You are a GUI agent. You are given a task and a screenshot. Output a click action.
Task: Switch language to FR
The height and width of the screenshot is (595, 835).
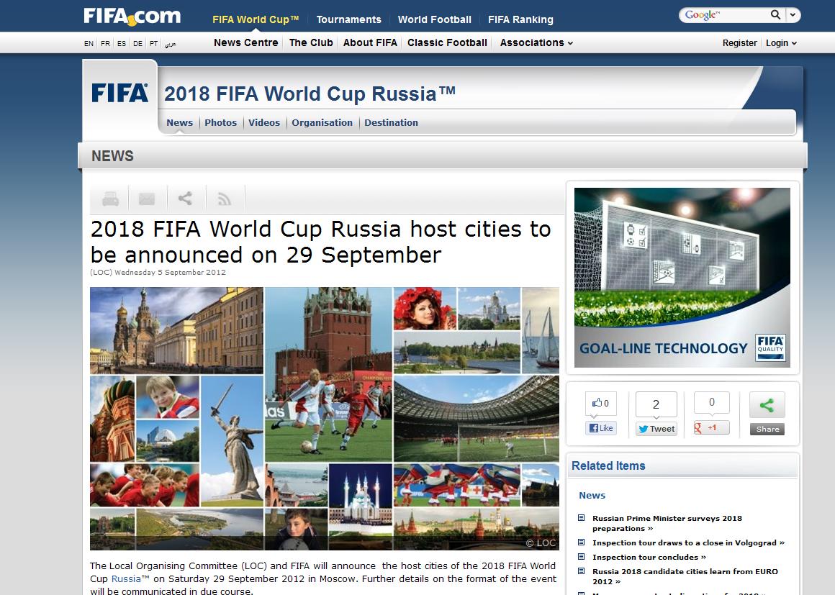pos(105,44)
